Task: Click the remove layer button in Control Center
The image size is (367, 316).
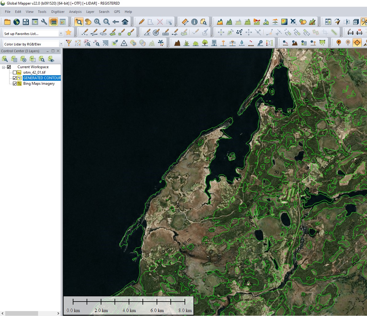Action: [x=23, y=59]
